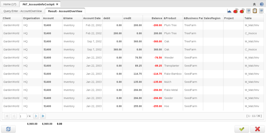Viewport: 266px width, 140px height.
Task: Open the blue help question mark icon
Action: tap(261, 4)
